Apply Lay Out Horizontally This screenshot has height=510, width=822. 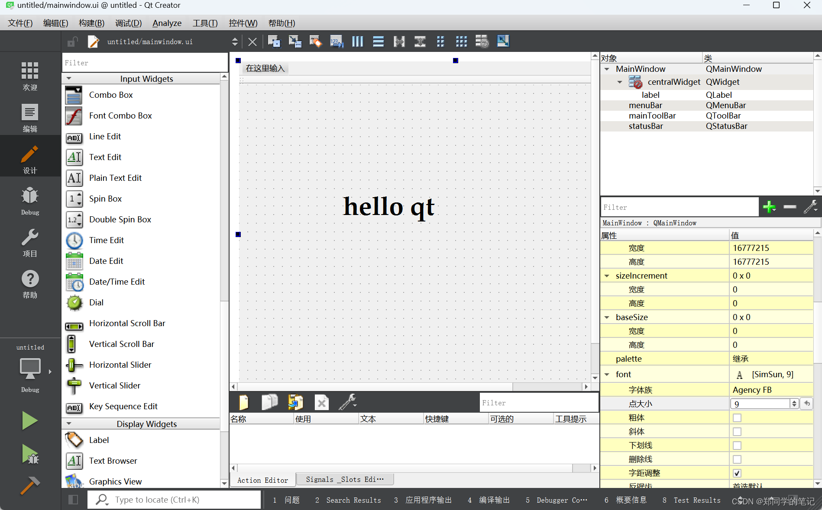pos(357,42)
